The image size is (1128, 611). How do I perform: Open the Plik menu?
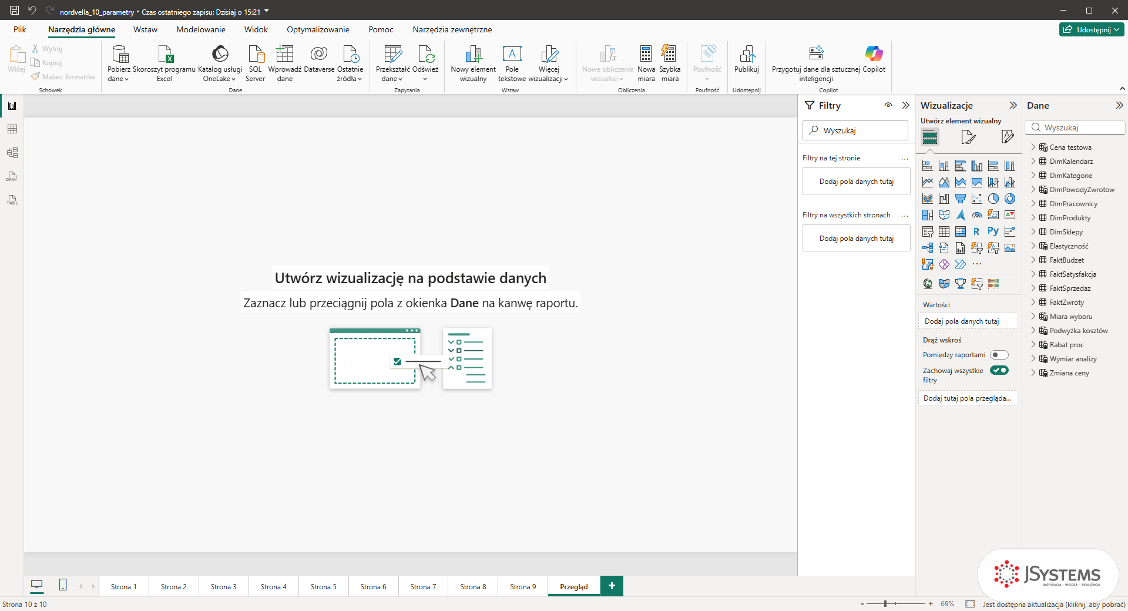tap(20, 29)
